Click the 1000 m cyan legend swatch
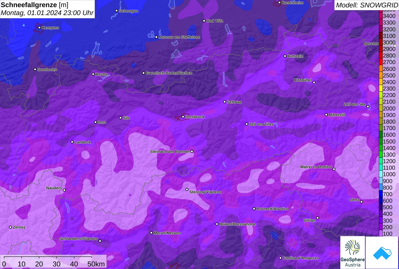The height and width of the screenshot is (269, 399). [381, 174]
